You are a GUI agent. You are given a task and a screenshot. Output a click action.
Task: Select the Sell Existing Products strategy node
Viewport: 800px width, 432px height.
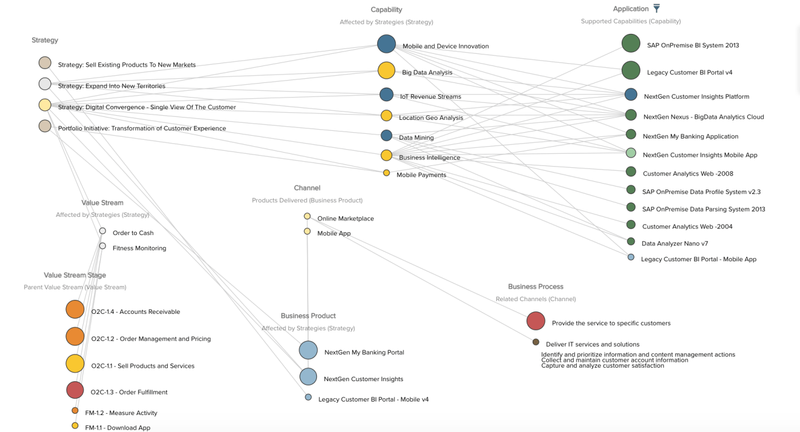coord(45,63)
